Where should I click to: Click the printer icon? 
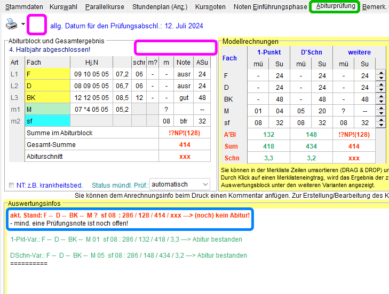coord(11,24)
